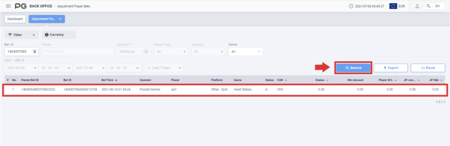Close the Adjustment Player Bets tab
The image size is (450, 146).
coord(60,19)
